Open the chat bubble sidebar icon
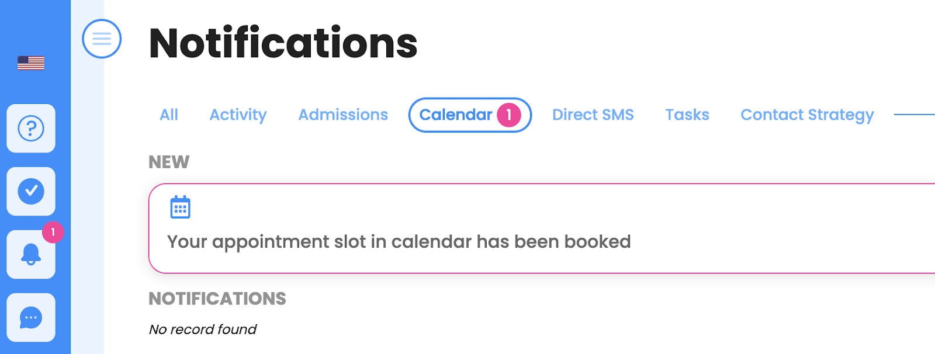 tap(31, 318)
